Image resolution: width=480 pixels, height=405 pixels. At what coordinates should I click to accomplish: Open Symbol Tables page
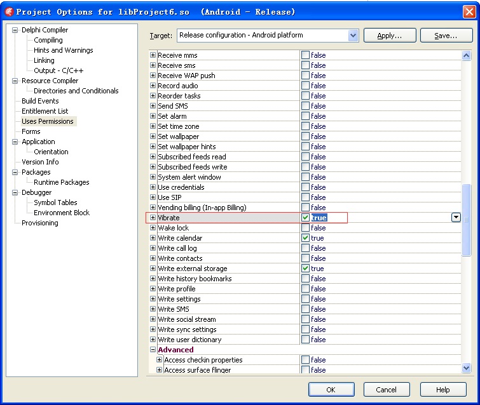55,202
